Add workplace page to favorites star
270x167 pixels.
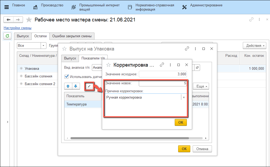click(29, 20)
